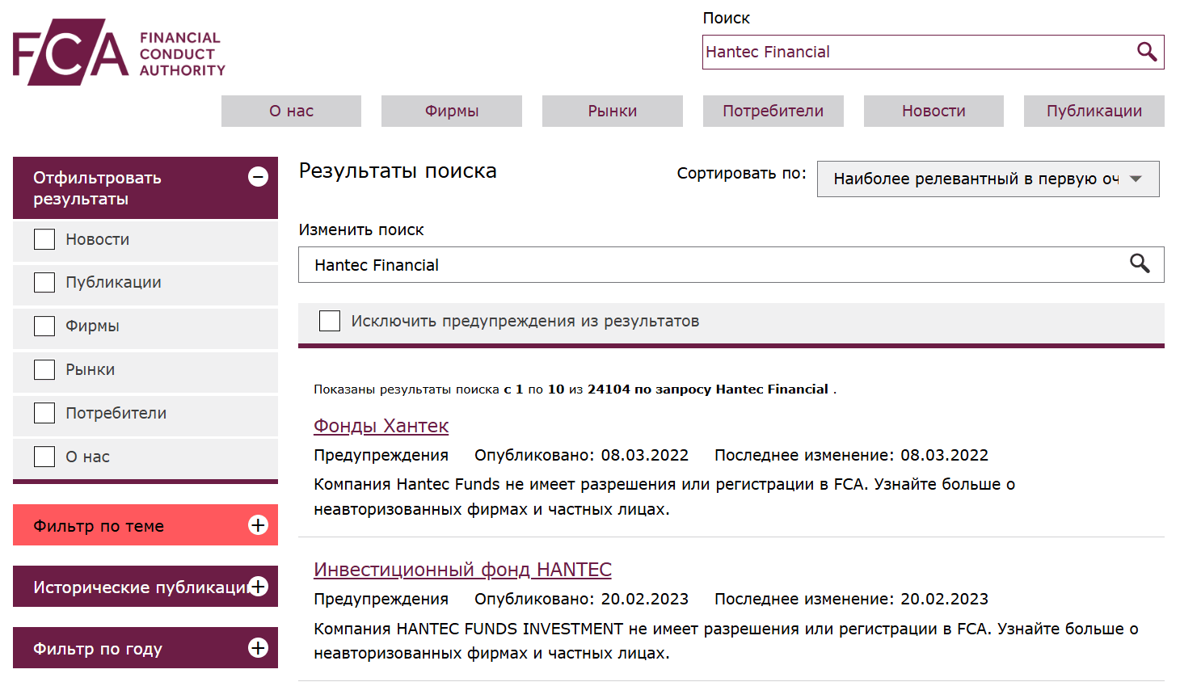This screenshot has width=1180, height=682.
Task: Click inside the Изменить поиск input field
Action: (x=566, y=264)
